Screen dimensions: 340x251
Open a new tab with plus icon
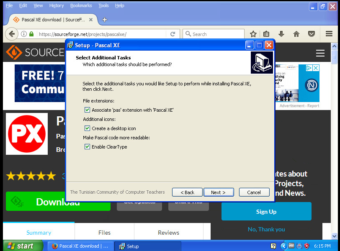pyautogui.click(x=105, y=20)
